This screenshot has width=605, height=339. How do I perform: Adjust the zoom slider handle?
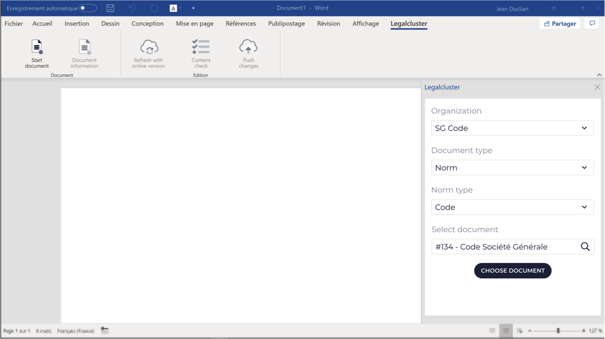coord(558,331)
